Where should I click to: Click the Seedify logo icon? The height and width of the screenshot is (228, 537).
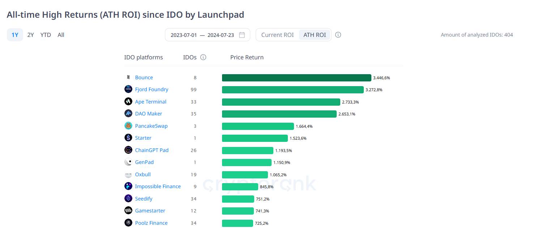pyautogui.click(x=128, y=199)
